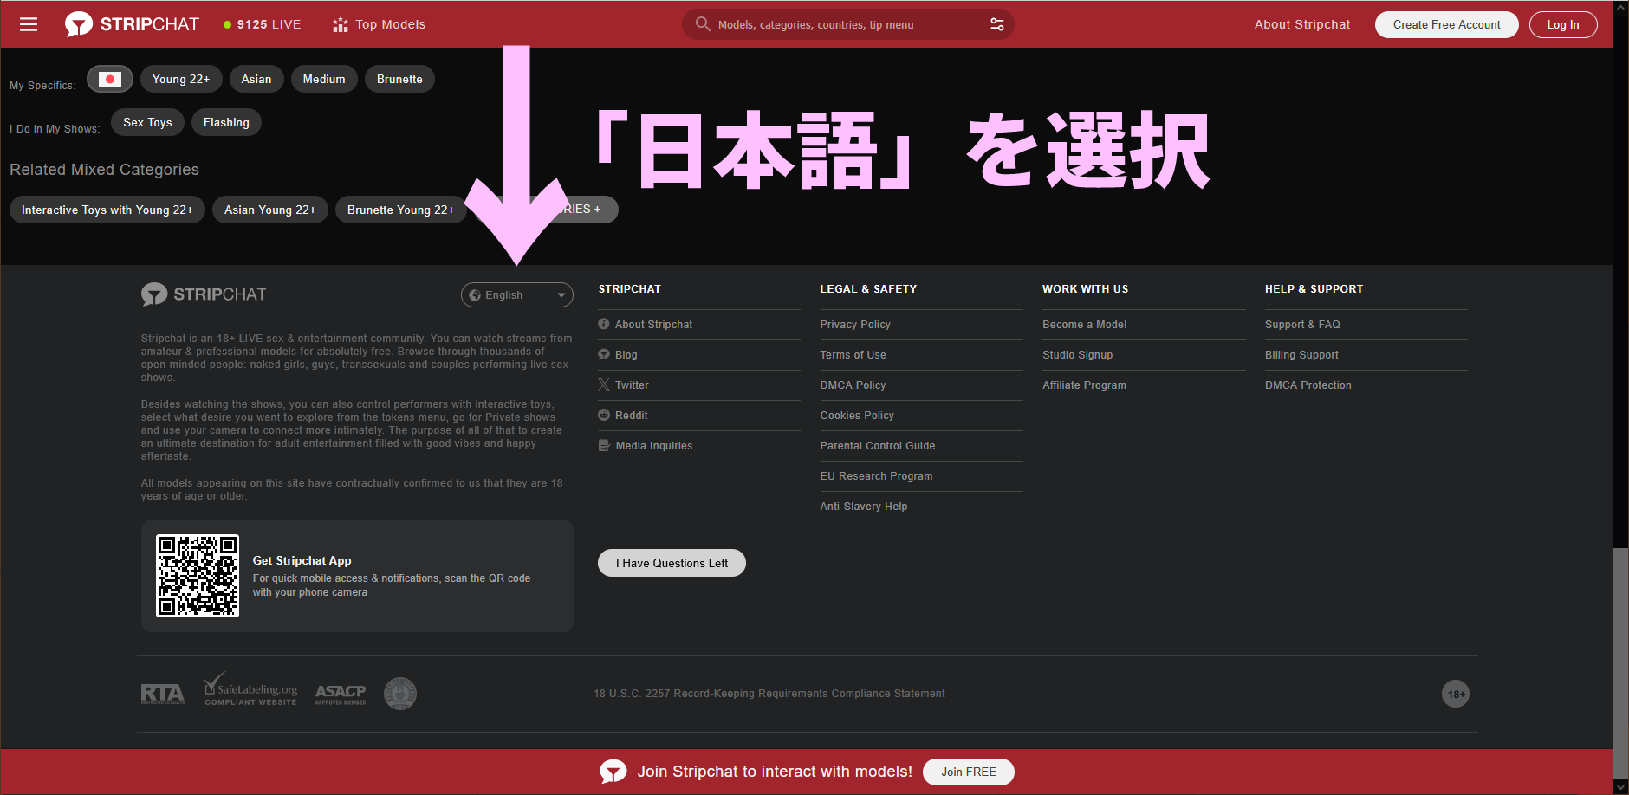
Task: Open Anti-Slavery Help link
Action: tap(863, 506)
